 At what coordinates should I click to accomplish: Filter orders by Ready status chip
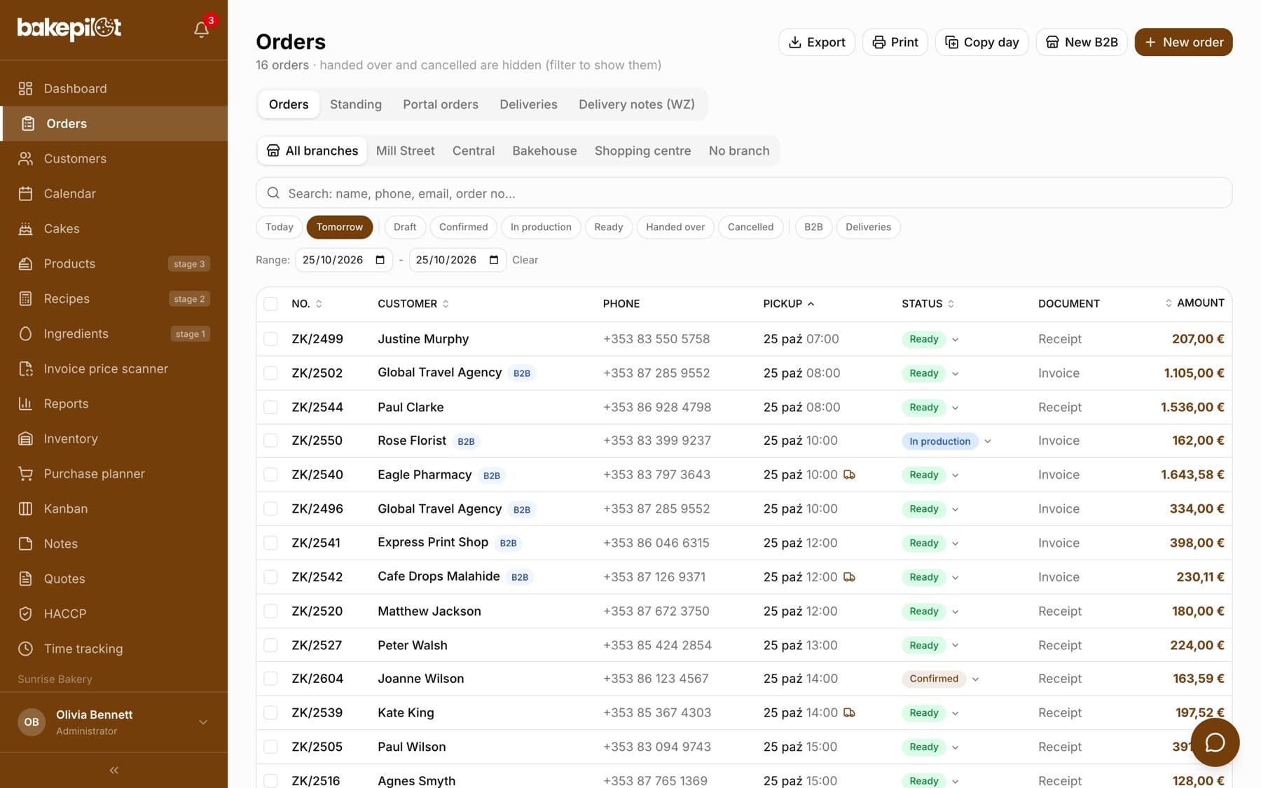[608, 227]
